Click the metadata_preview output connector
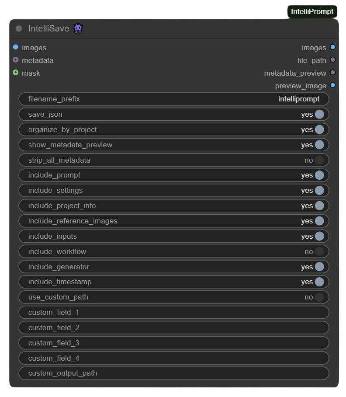346x397 pixels. point(333,73)
